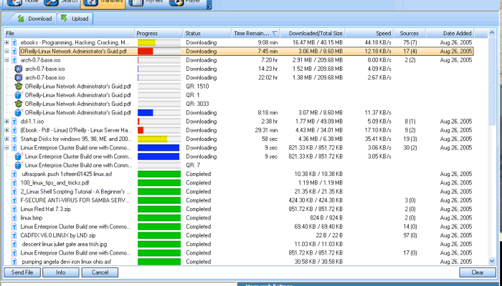Sort by the Date Added column header
The width and height of the screenshot is (502, 286).
[x=450, y=33]
